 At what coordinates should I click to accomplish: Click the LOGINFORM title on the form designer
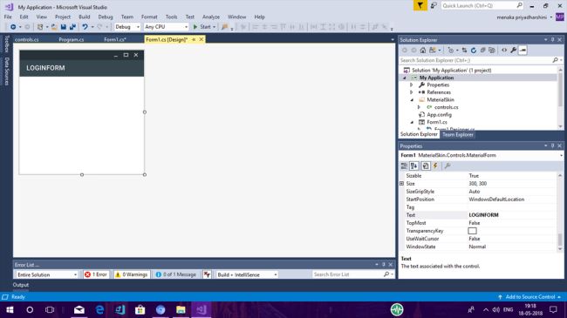pos(45,68)
